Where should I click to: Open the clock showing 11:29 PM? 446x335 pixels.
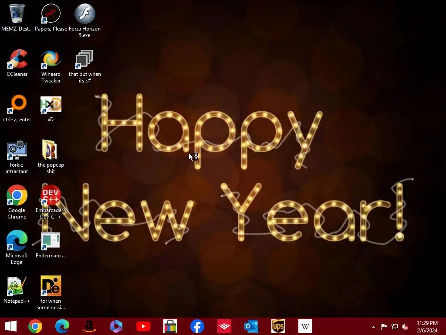[427, 327]
